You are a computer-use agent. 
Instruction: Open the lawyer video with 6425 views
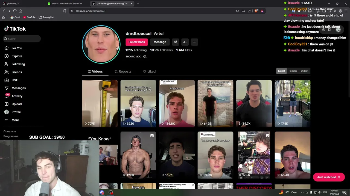215,103
